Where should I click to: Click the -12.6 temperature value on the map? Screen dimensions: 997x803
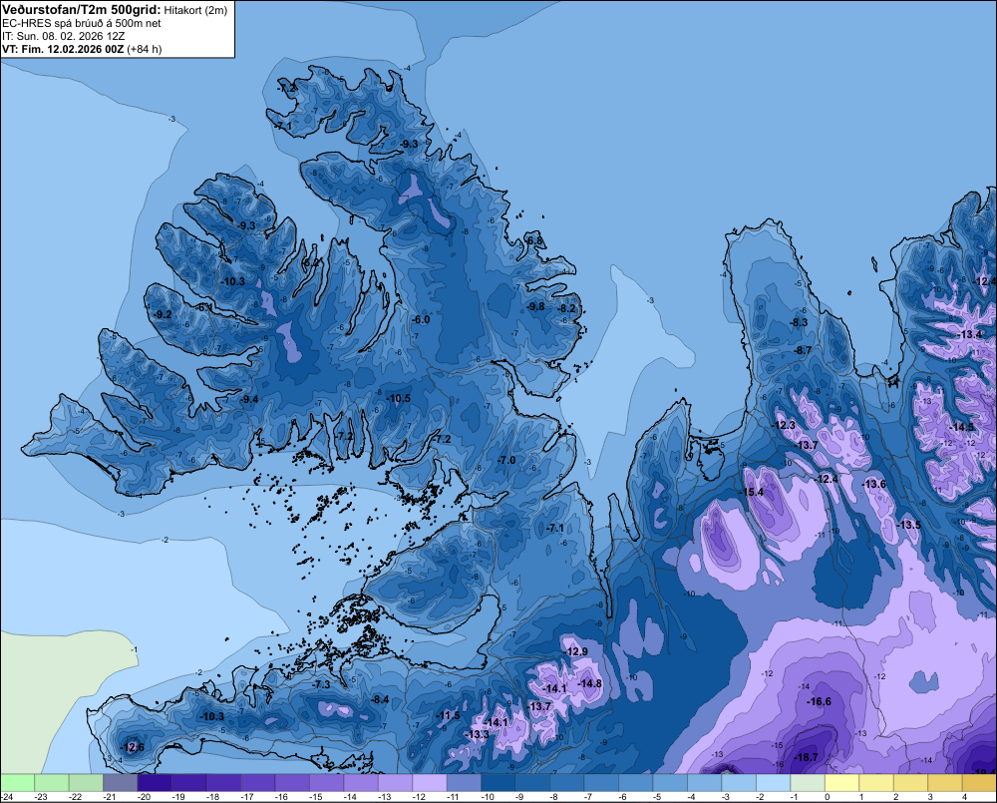pos(133,747)
